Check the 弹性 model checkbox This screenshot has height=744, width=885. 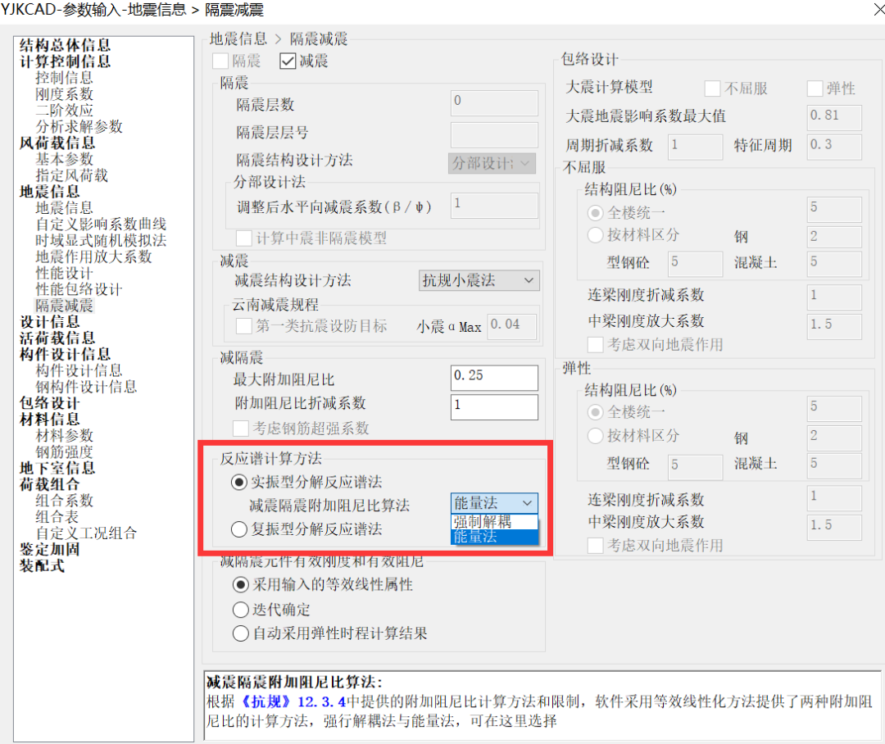(815, 88)
